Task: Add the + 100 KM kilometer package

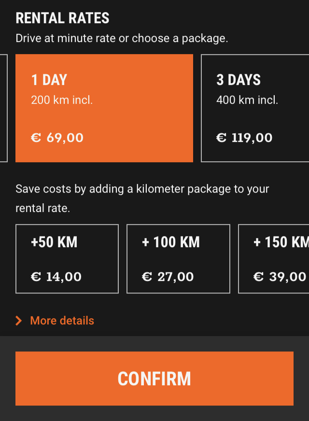Action: [x=178, y=259]
